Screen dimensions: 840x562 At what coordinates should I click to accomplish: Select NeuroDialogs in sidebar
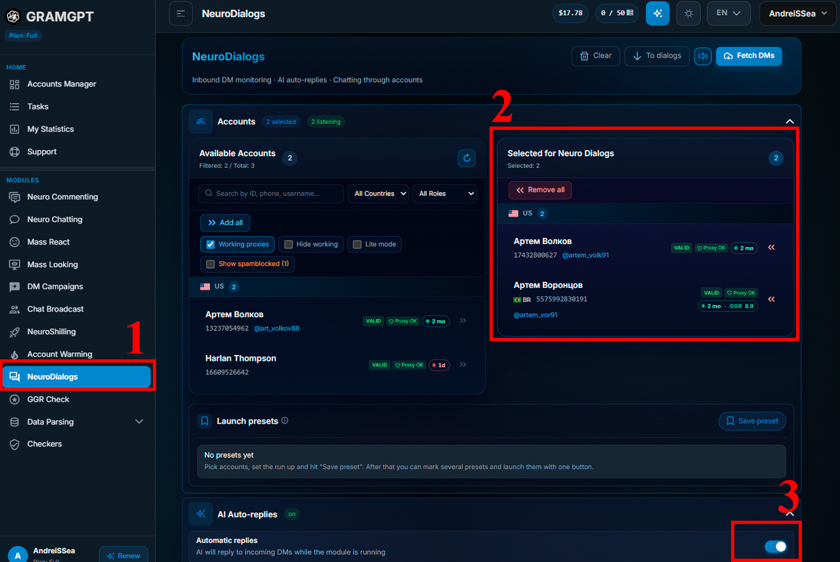(77, 376)
